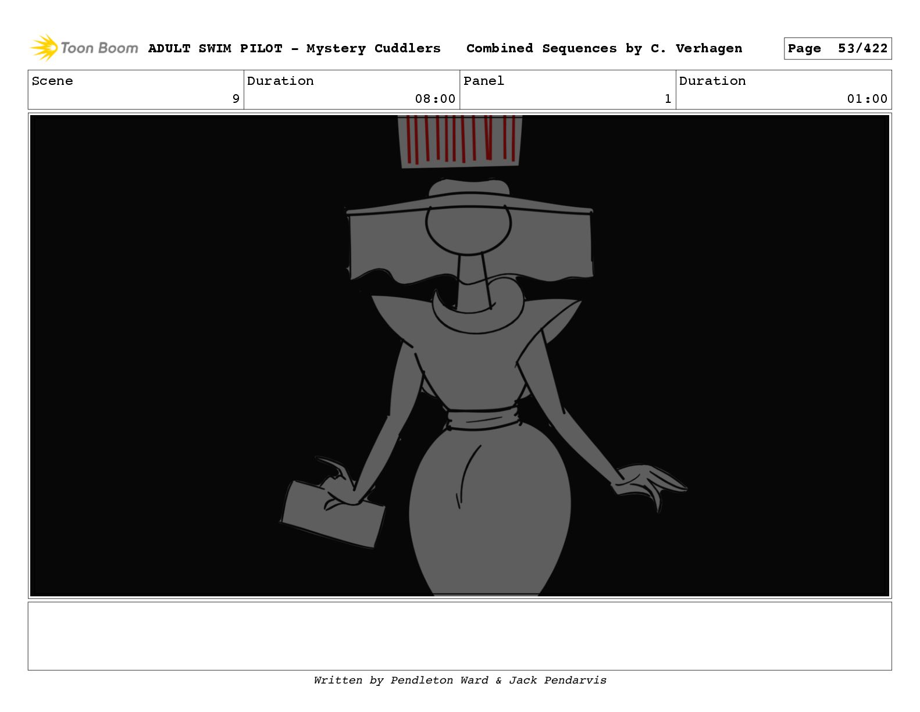Image resolution: width=920 pixels, height=712 pixels.
Task: Click 'Combined Sequences by C. Verhagen' text
Action: [x=604, y=48]
